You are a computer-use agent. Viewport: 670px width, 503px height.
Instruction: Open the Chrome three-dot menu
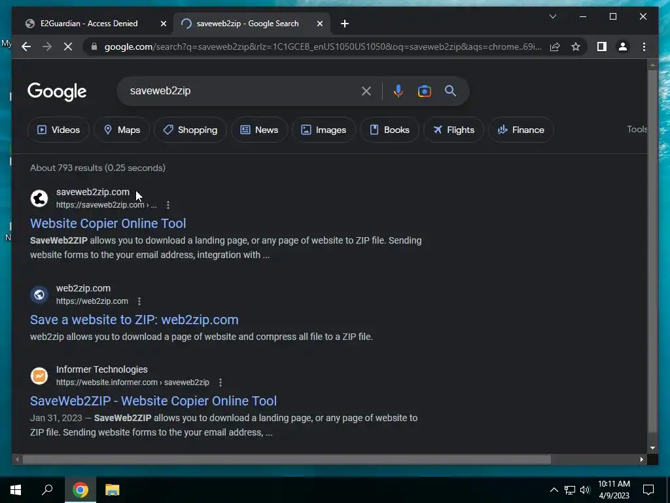click(644, 47)
